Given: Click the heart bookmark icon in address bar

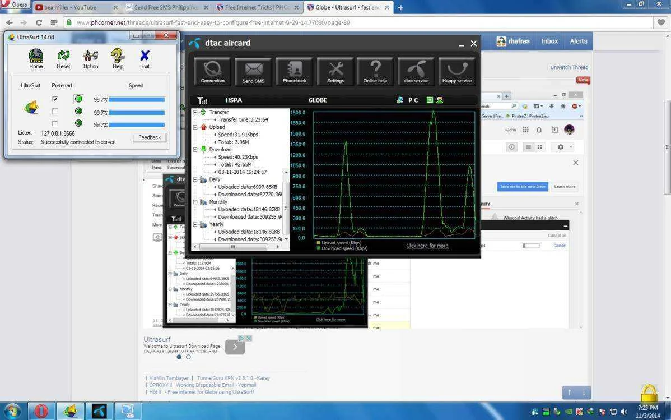Looking at the screenshot, I should tap(661, 22).
